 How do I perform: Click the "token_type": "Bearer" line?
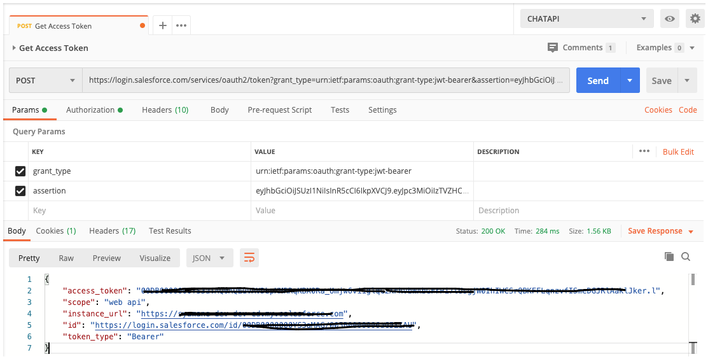coord(113,337)
